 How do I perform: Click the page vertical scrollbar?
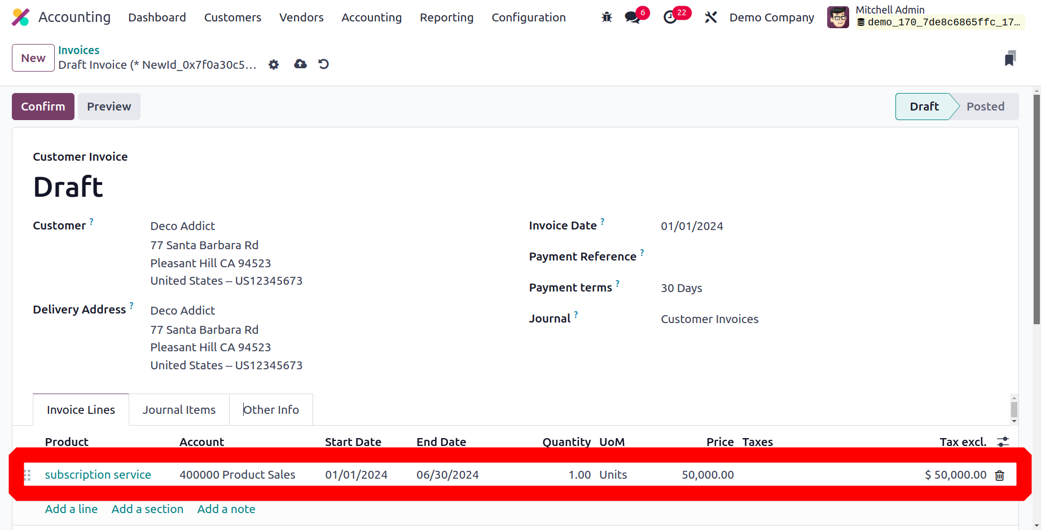(1036, 209)
